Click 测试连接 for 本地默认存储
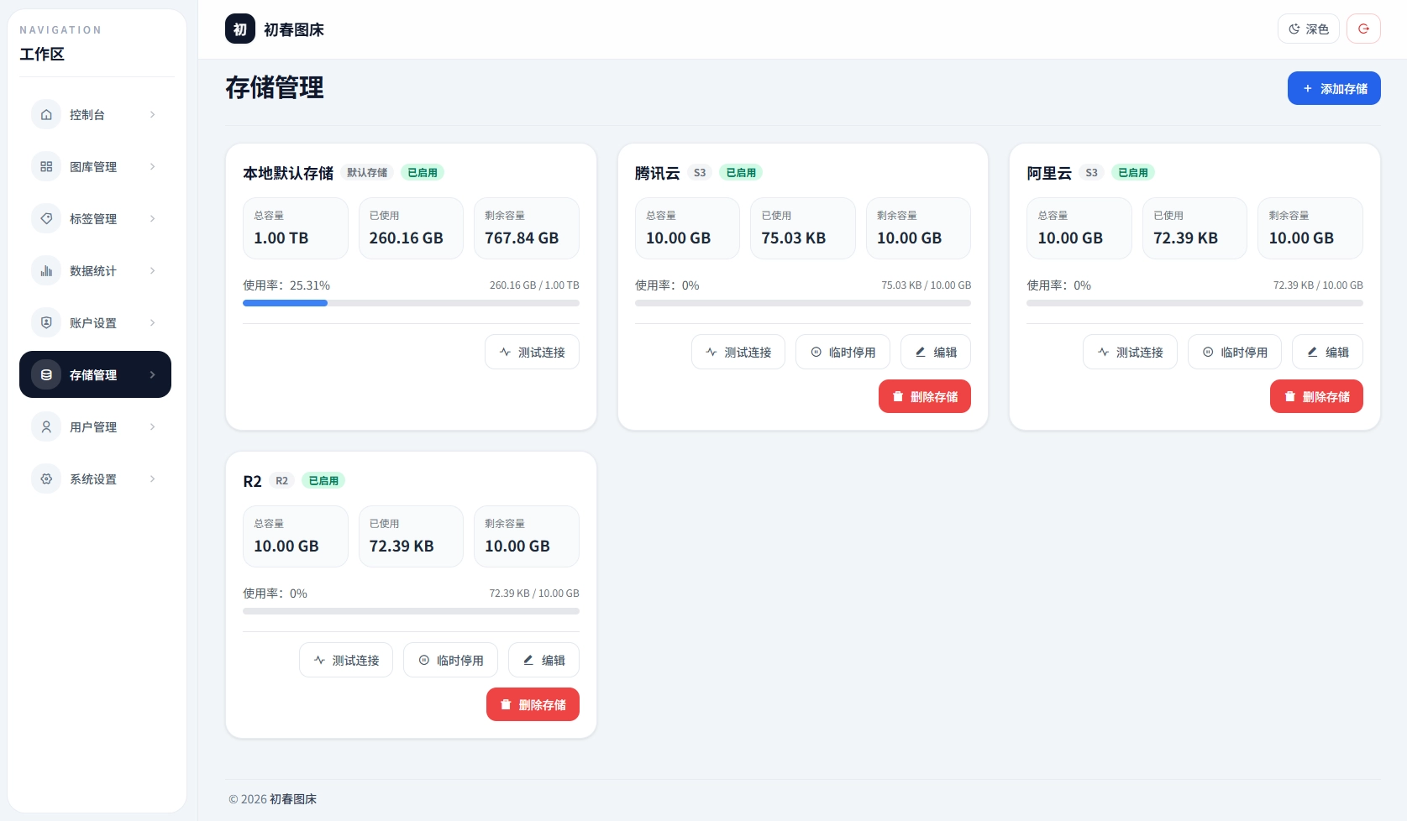This screenshot has width=1407, height=821. pos(532,352)
